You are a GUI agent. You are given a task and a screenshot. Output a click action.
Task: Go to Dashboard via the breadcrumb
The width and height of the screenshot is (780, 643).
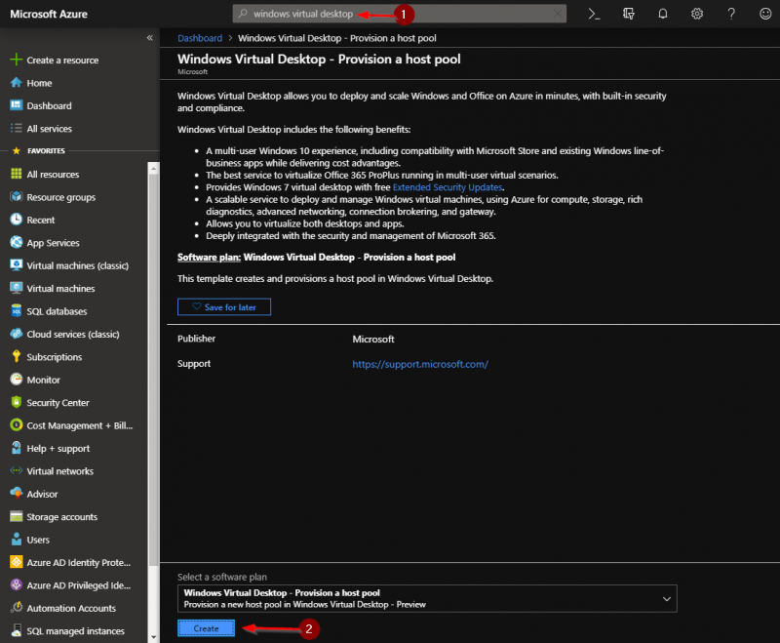(x=199, y=37)
